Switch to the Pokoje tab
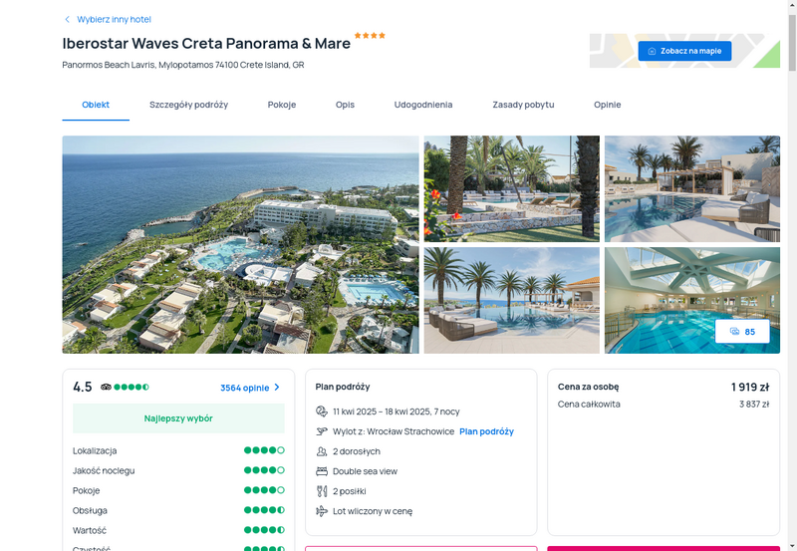The height and width of the screenshot is (551, 797). coord(282,105)
